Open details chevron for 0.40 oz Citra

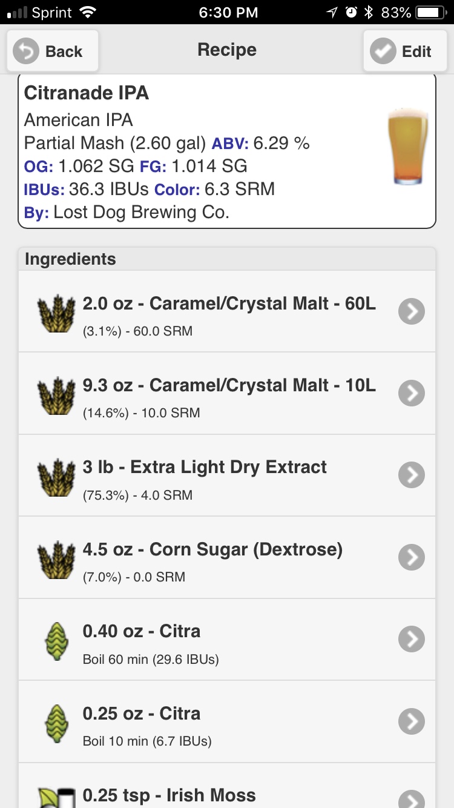coord(412,639)
